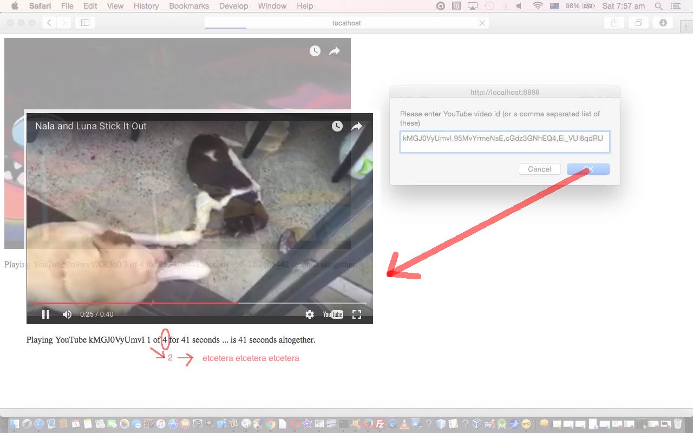Viewport: 693px width, 433px height.
Task: Pause the Nala and Luna video
Action: pos(46,314)
